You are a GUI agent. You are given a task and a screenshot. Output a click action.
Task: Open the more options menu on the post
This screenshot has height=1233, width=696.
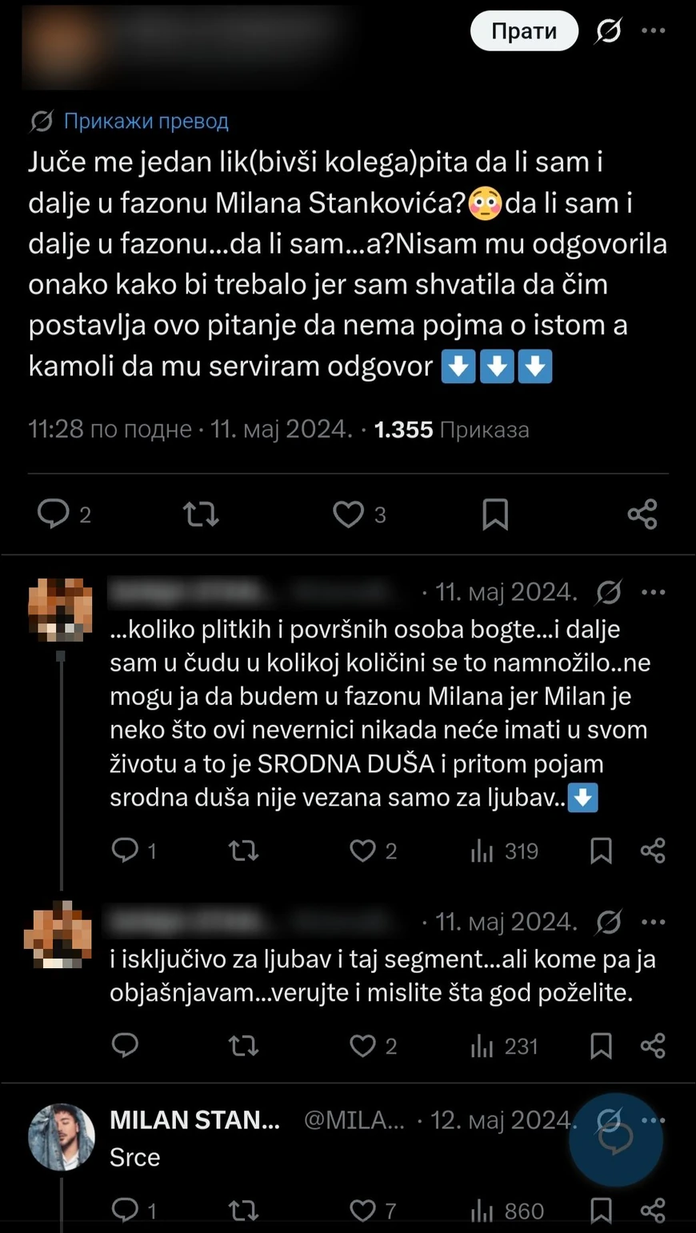pyautogui.click(x=654, y=30)
